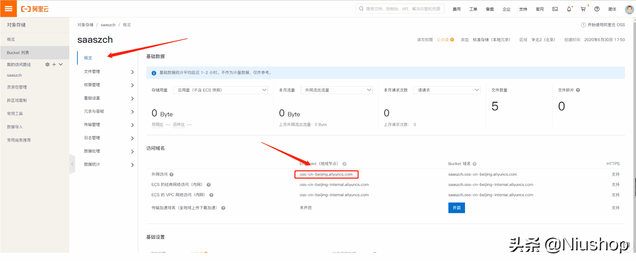Open 数据导入 in the sidebar
The image size is (636, 261).
pos(15,127)
